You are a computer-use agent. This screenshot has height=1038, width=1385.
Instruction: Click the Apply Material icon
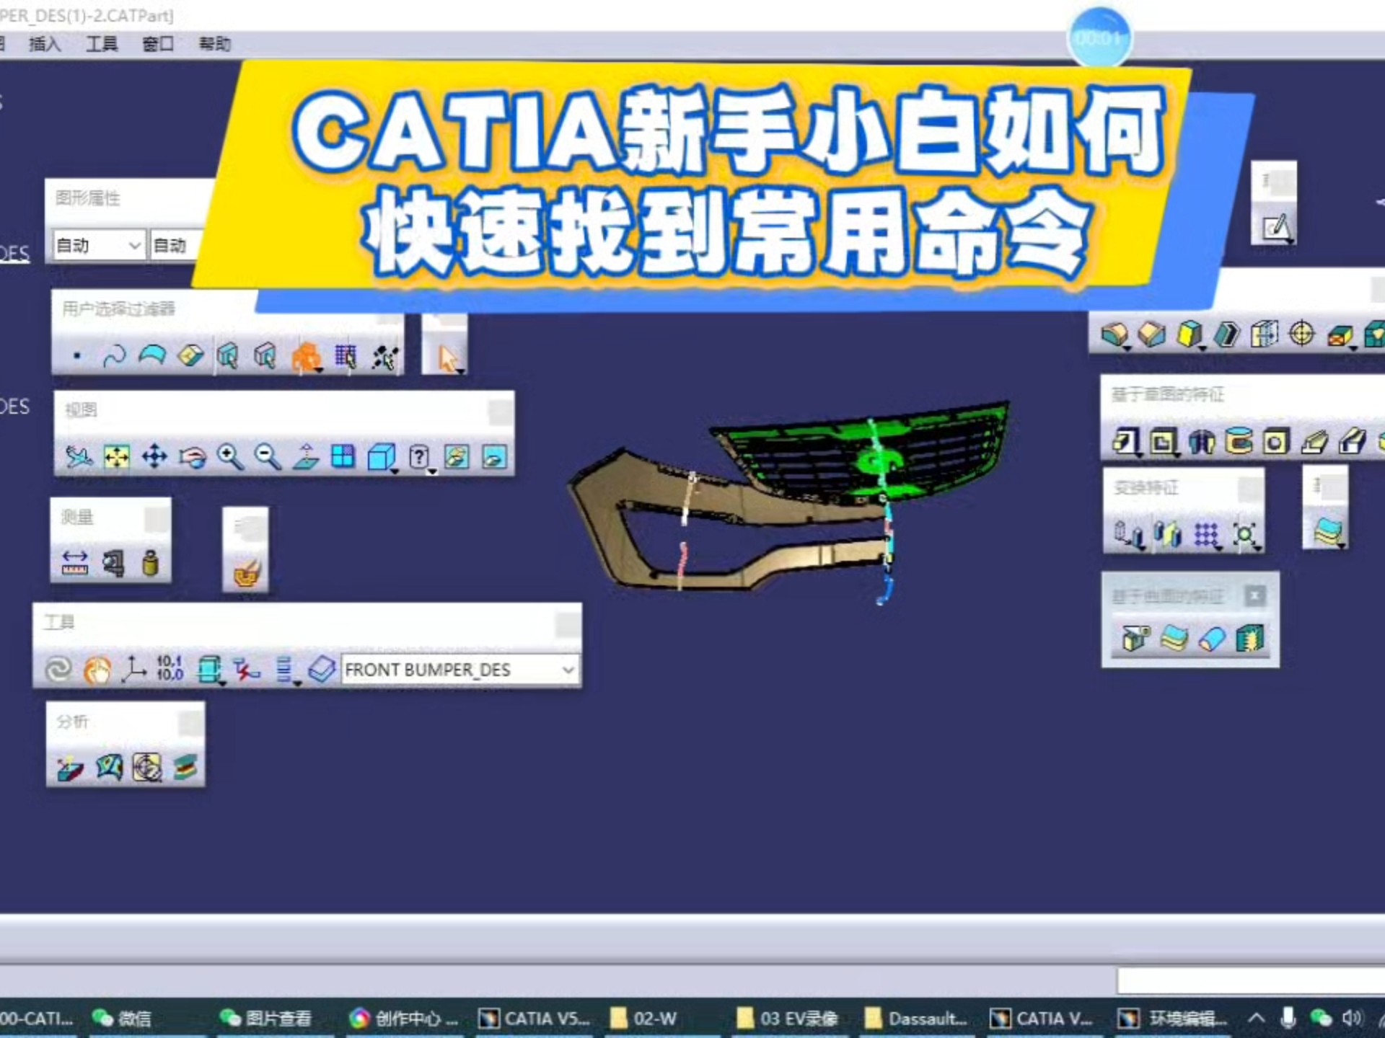[247, 573]
